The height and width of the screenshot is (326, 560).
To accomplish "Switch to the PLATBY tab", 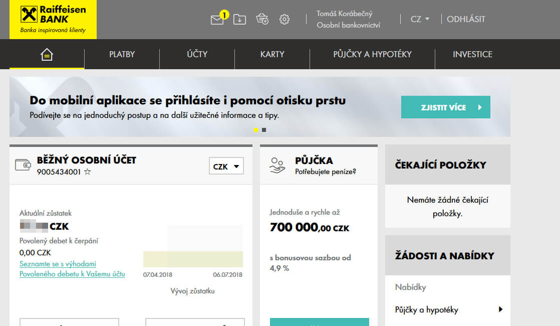I will (x=122, y=54).
